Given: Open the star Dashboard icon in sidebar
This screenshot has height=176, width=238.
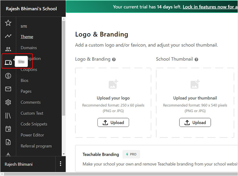Looking at the screenshot, I should 8,23.
